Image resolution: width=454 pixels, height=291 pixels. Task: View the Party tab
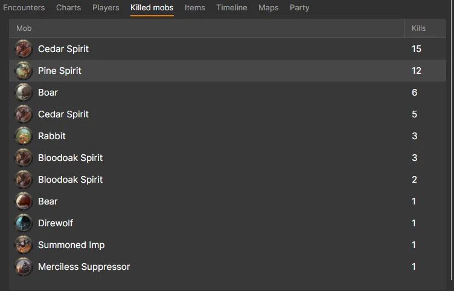[x=299, y=7]
